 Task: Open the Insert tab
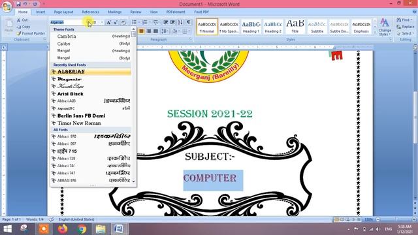[x=40, y=12]
